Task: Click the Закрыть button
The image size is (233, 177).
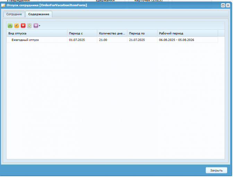Action: [216, 170]
